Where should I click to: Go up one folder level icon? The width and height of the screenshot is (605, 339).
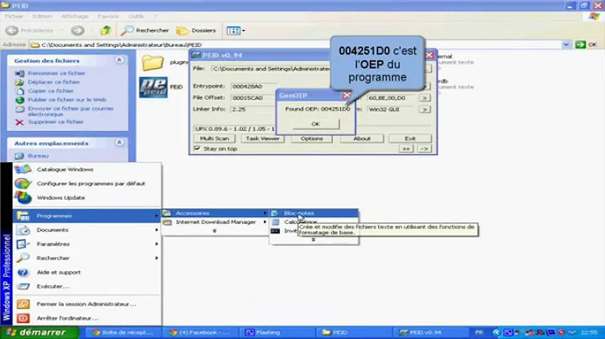click(105, 30)
